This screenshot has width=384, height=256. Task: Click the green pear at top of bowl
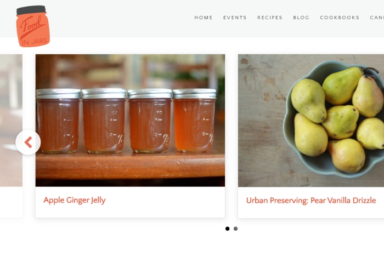[x=342, y=86]
